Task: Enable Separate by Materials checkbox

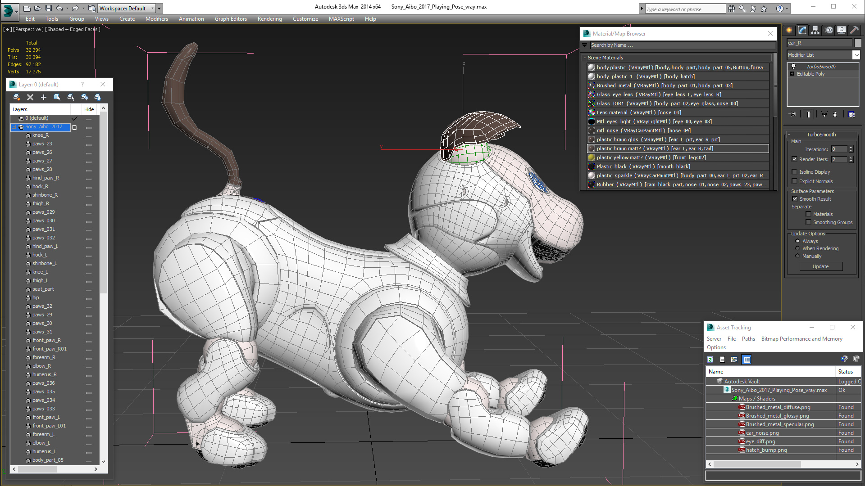Action: click(808, 214)
